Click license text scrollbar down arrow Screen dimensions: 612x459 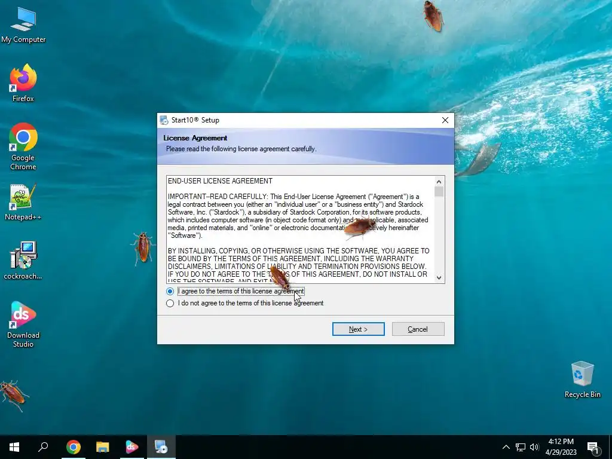(x=439, y=277)
